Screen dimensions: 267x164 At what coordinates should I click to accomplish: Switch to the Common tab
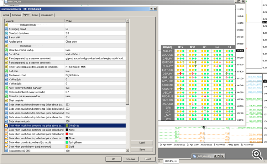coord(16,15)
